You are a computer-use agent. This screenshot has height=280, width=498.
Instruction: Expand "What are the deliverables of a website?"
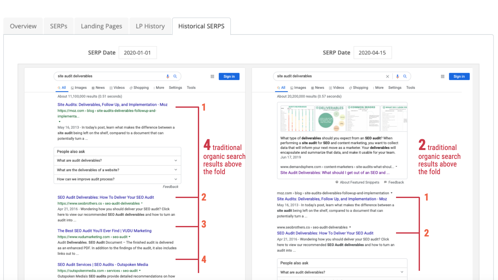(x=176, y=170)
